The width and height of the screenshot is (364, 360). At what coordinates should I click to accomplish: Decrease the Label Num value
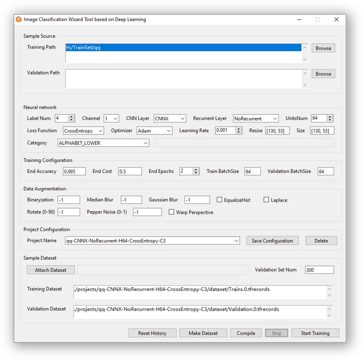(71, 120)
